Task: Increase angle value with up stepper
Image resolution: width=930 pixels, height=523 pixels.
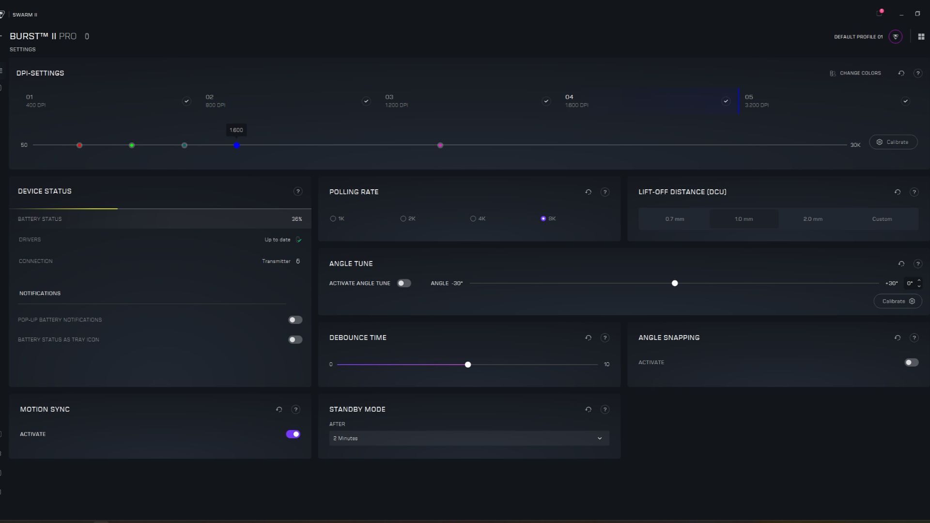Action: click(919, 280)
